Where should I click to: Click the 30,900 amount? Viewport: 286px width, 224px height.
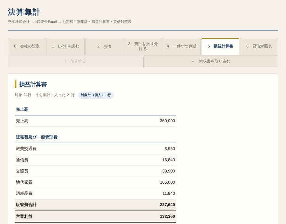(x=169, y=171)
